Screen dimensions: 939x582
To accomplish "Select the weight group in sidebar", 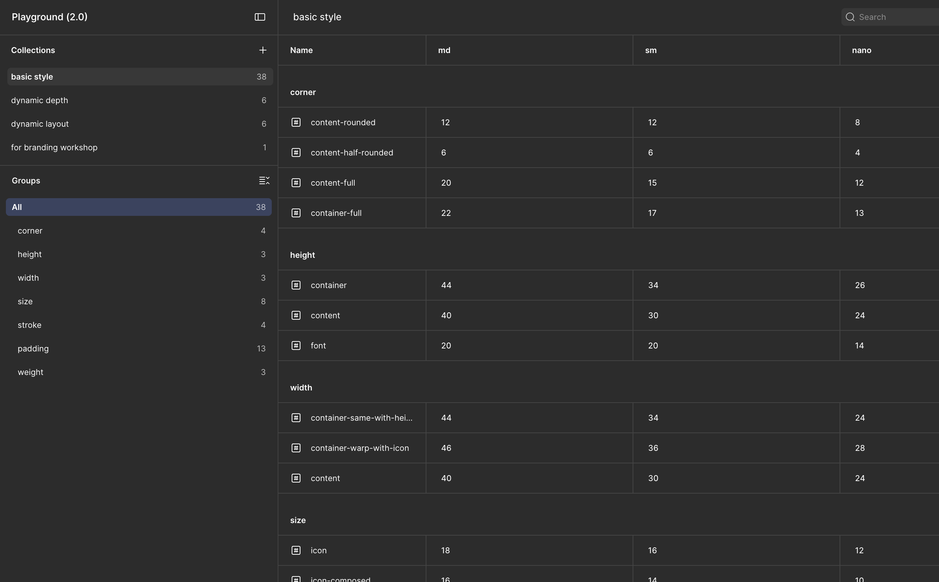I will (139, 372).
